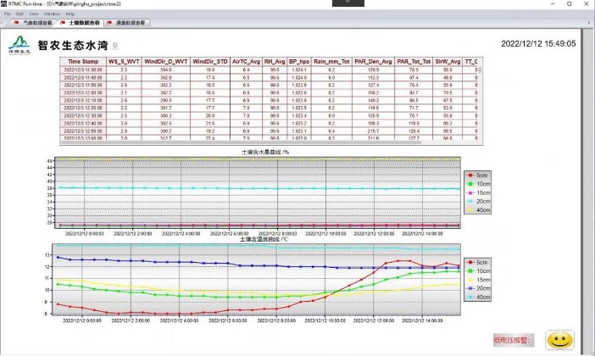Click the soil moisture chart plot area
The height and width of the screenshot is (356, 595).
(x=258, y=192)
